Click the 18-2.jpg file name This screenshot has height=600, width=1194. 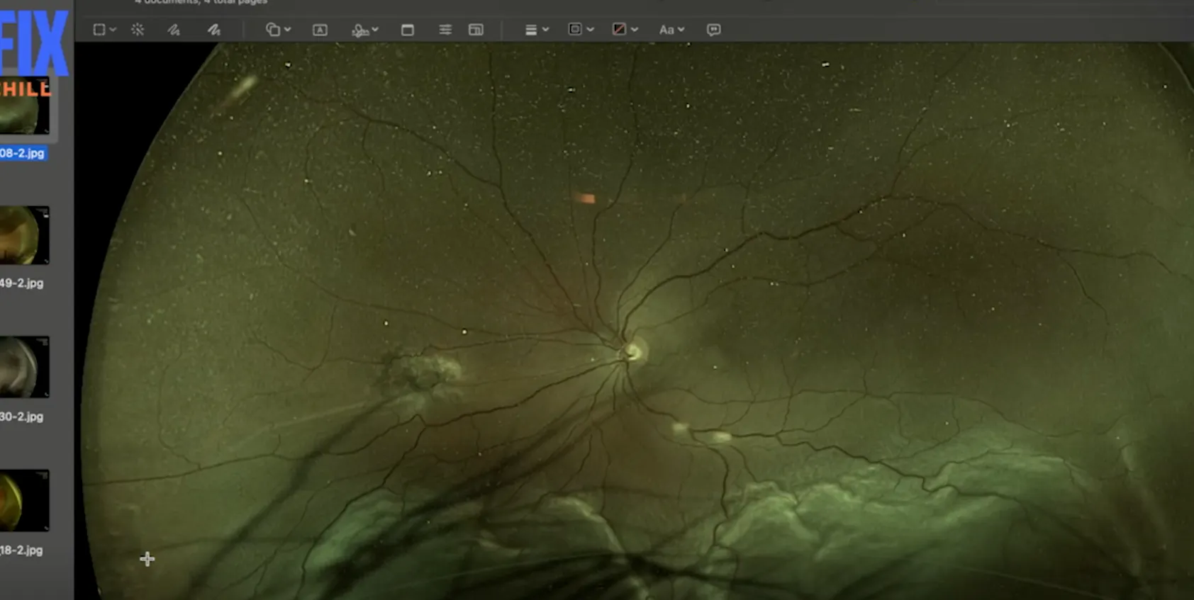[22, 550]
